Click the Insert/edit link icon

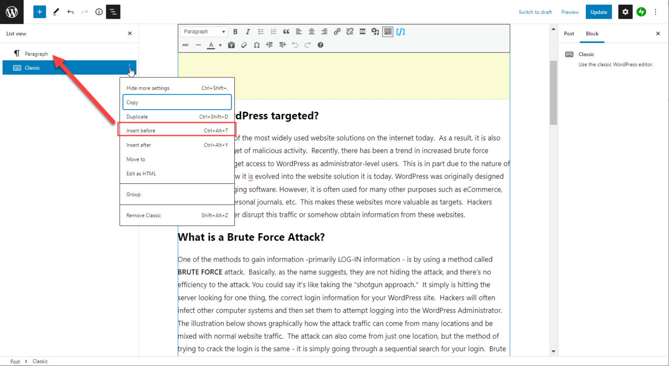coord(337,32)
